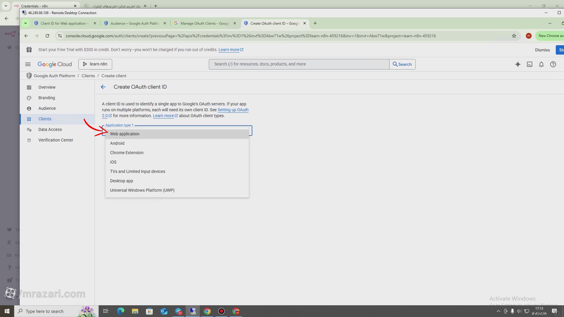Open Data Access in the sidebar
This screenshot has width=564, height=317.
(50, 129)
